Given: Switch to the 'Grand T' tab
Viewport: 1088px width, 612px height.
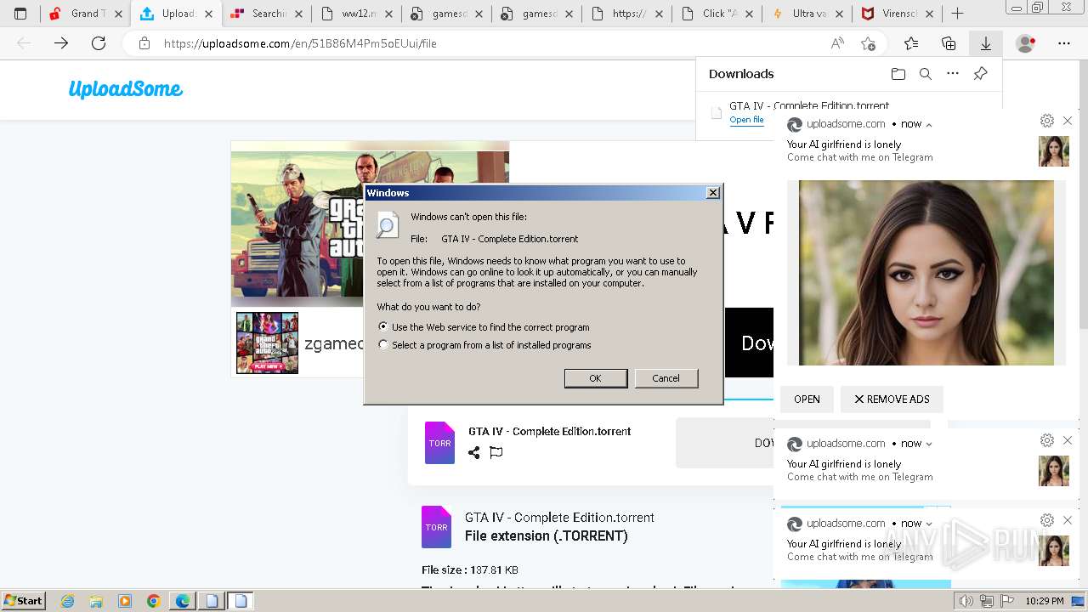Looking at the screenshot, I should (84, 14).
